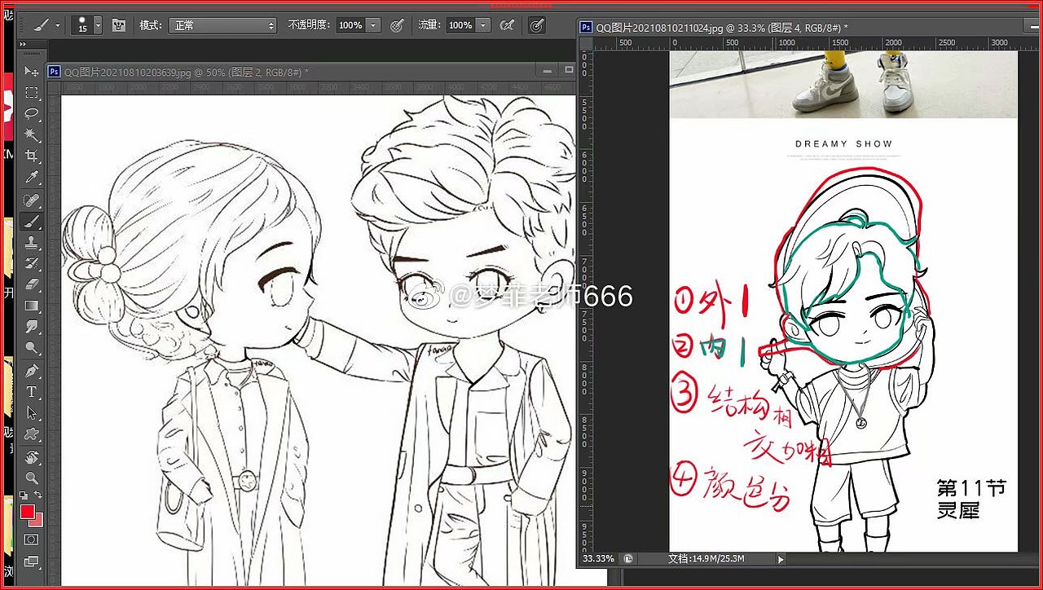Select the Horizontal Type tool
Image resolution: width=1043 pixels, height=590 pixels.
click(x=32, y=393)
